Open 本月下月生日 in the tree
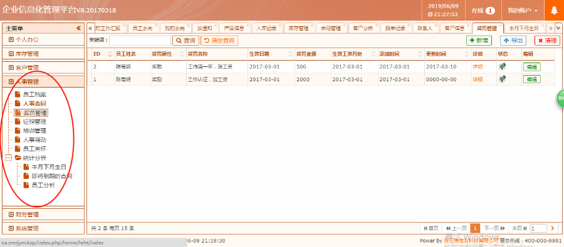 tap(48, 167)
